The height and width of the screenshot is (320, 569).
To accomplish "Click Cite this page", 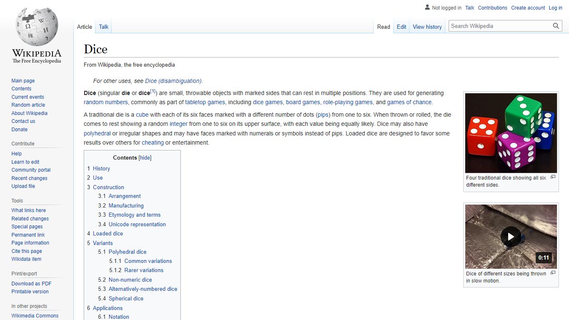I will coord(27,251).
